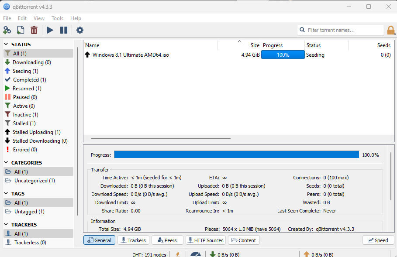This screenshot has height=257, width=397.
Task: Filter by Active (0) status
Action: pyautogui.click(x=38, y=106)
